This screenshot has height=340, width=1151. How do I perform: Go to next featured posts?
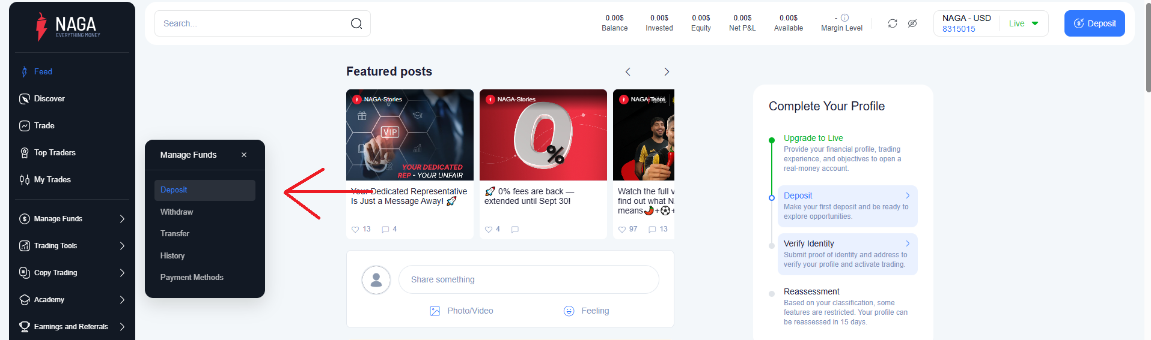667,72
